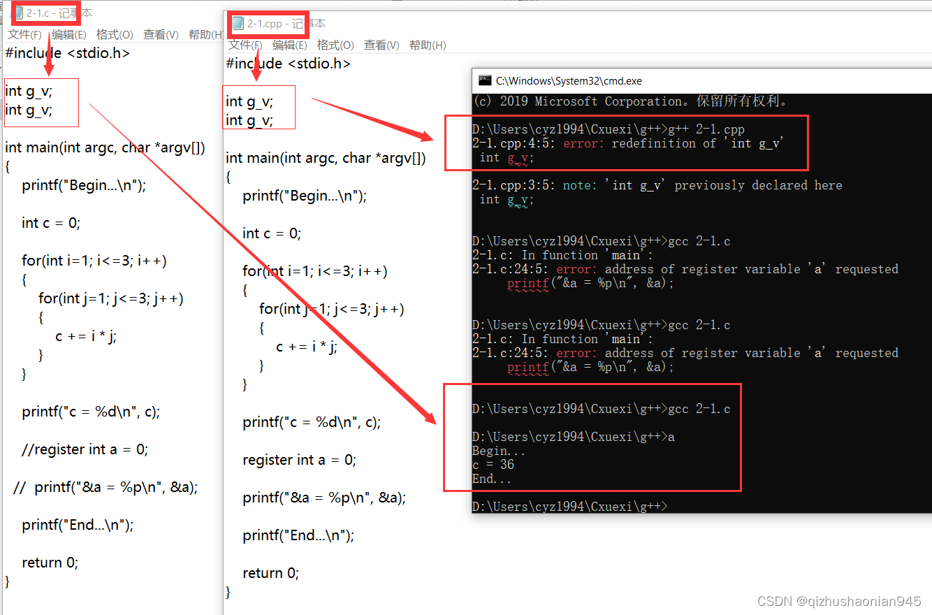
Task: Open 文件(F) menu in 2-1.cpp Notepad
Action: click(x=245, y=45)
